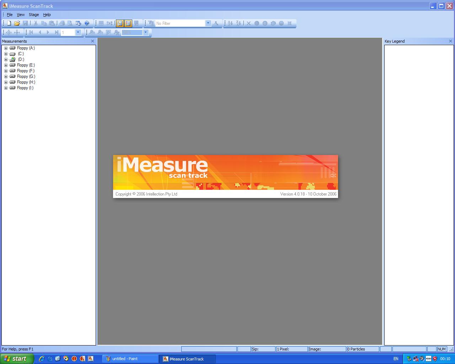455x364 pixels.
Task: Expand the Floppy (A:) tree node
Action: tap(6, 48)
